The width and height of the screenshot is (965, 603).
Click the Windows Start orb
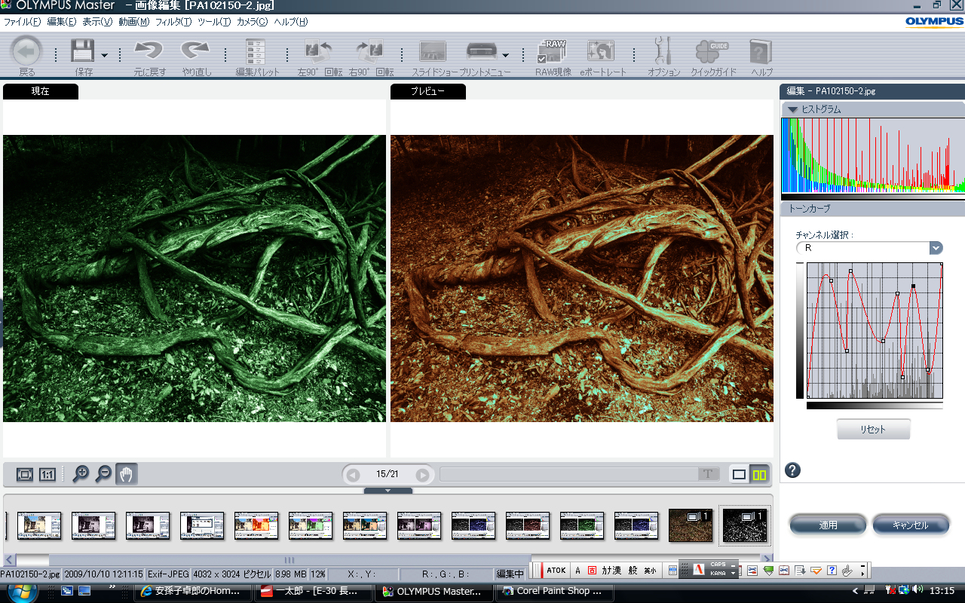(23, 591)
